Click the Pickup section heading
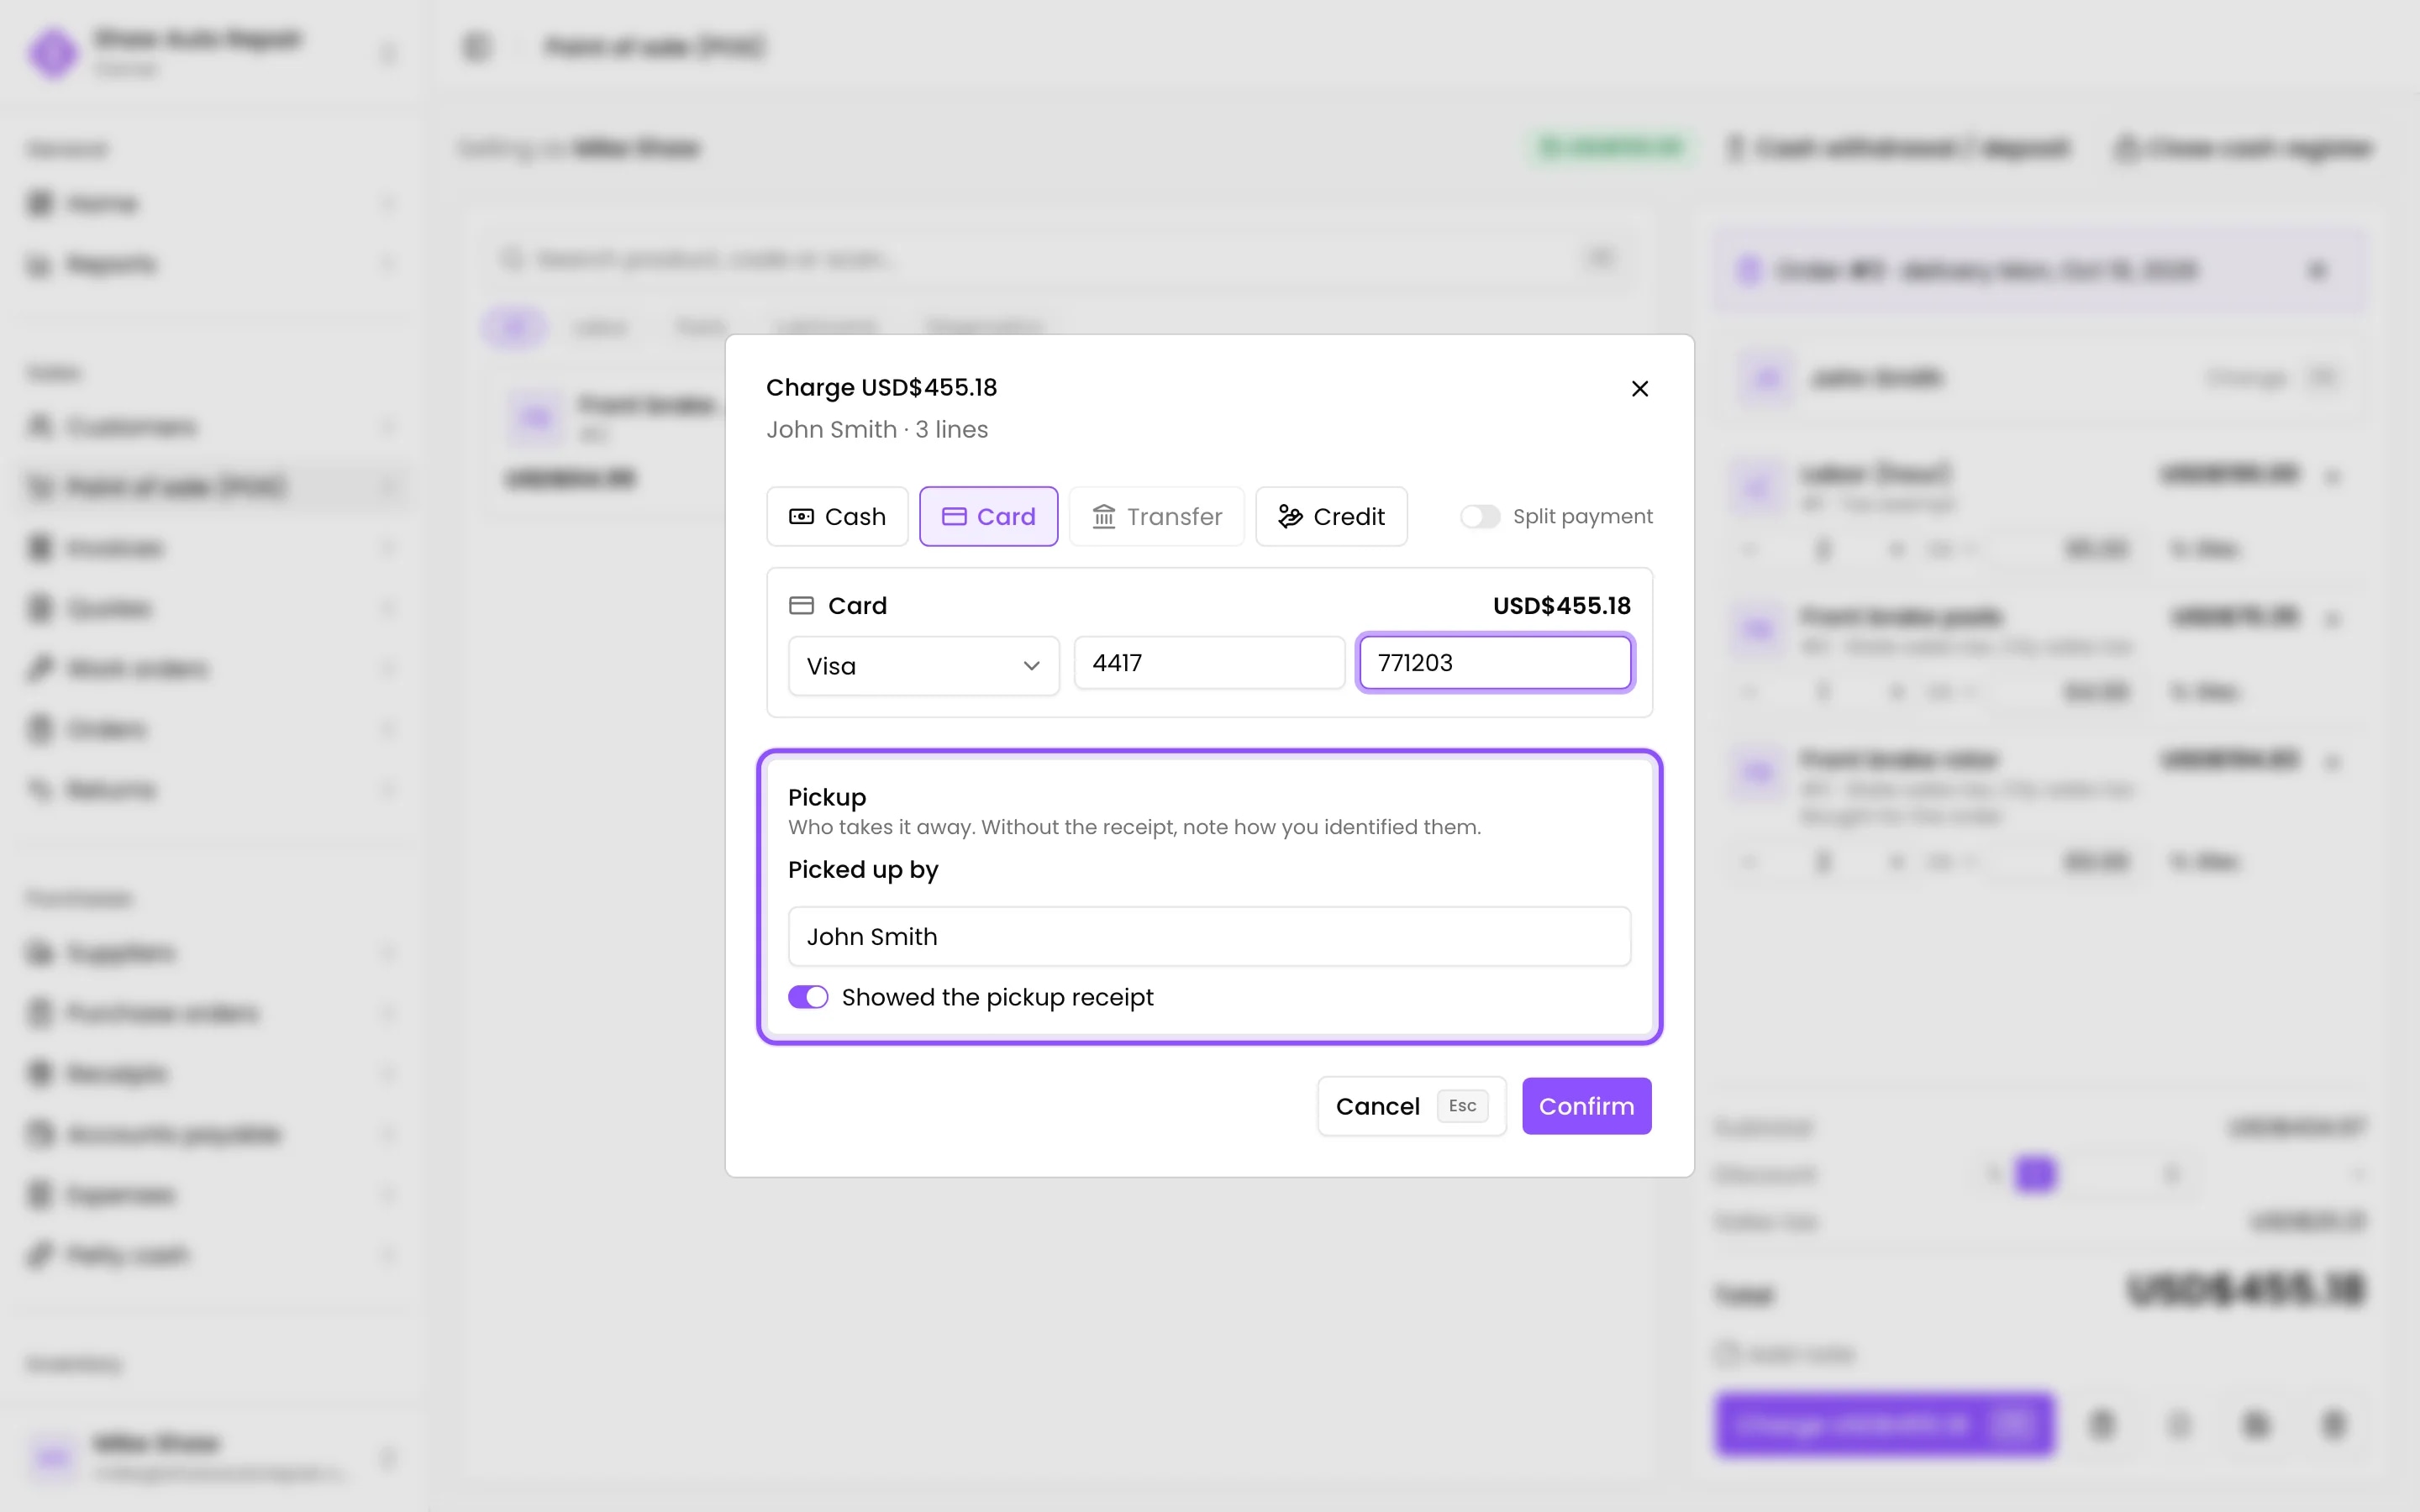The height and width of the screenshot is (1512, 2420). [x=826, y=797]
